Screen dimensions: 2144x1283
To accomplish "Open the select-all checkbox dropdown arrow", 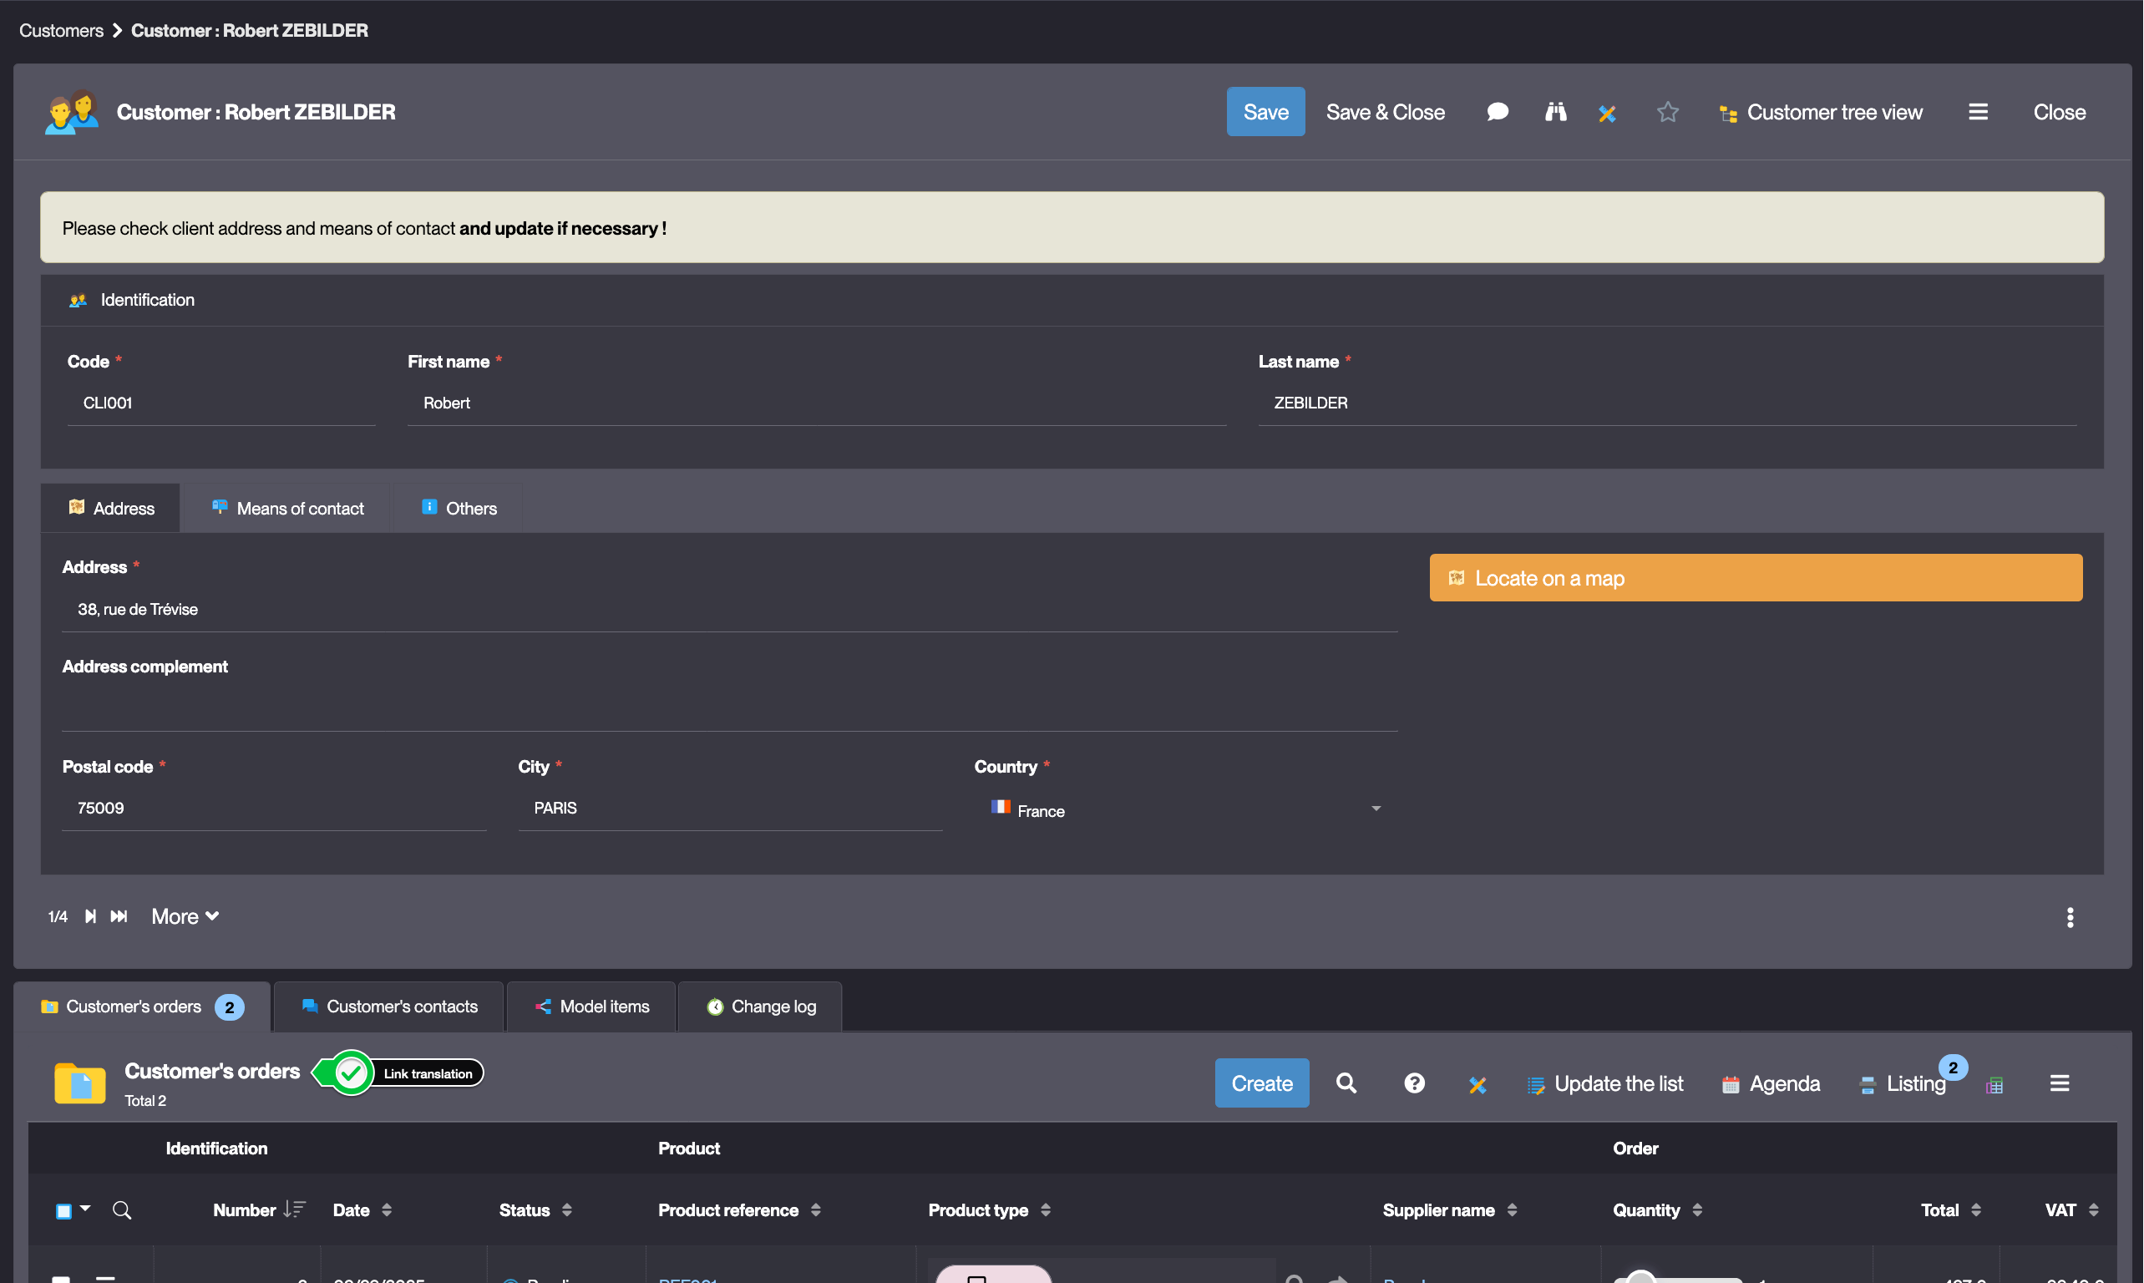I will tap(85, 1209).
